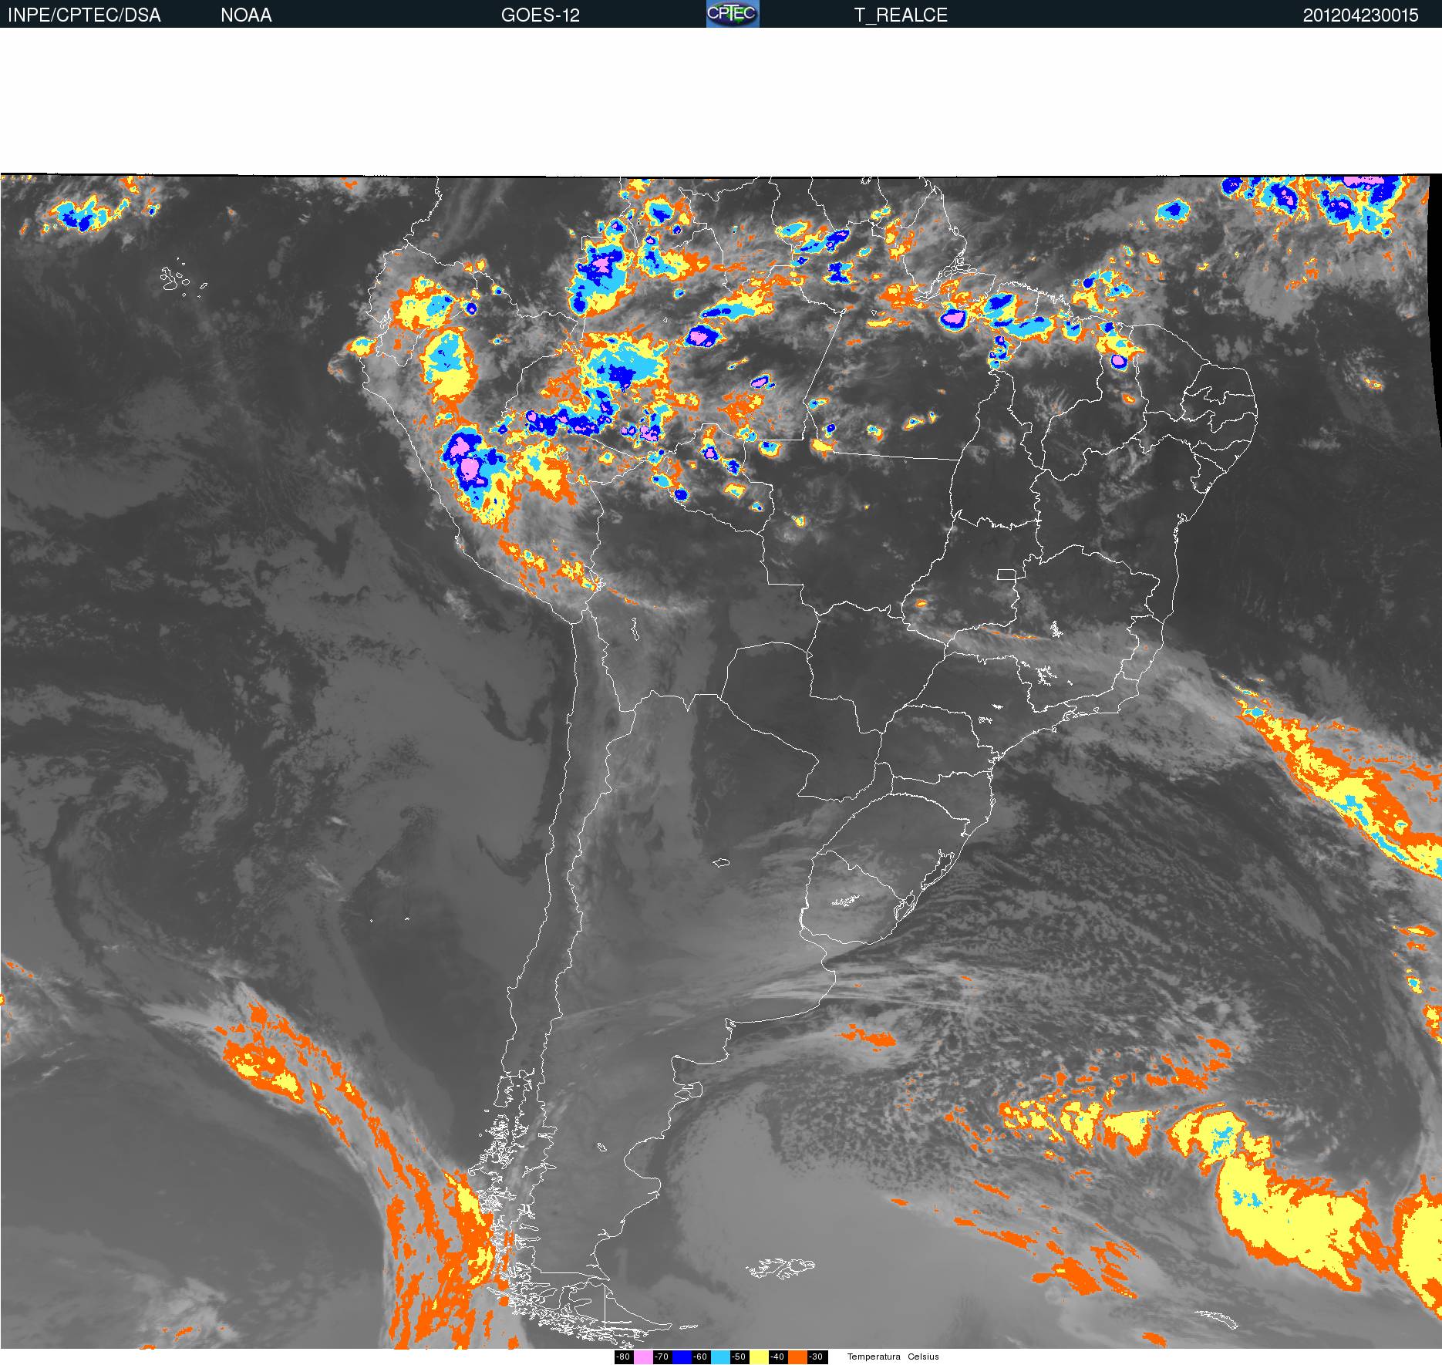Click the 201204230015 timestamp

(x=1361, y=15)
